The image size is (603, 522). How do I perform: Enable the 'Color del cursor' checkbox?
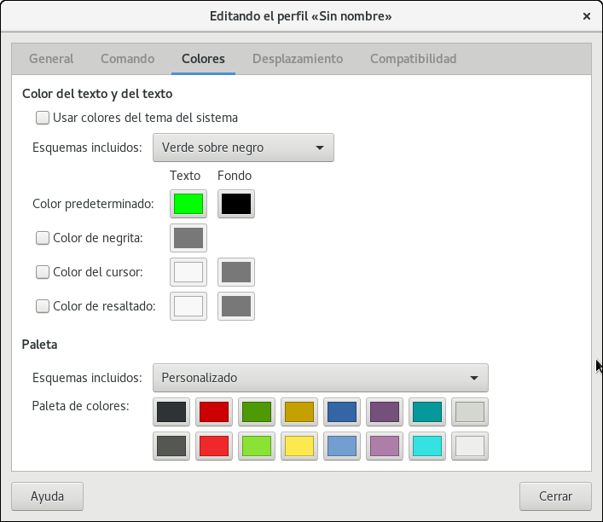coord(43,272)
